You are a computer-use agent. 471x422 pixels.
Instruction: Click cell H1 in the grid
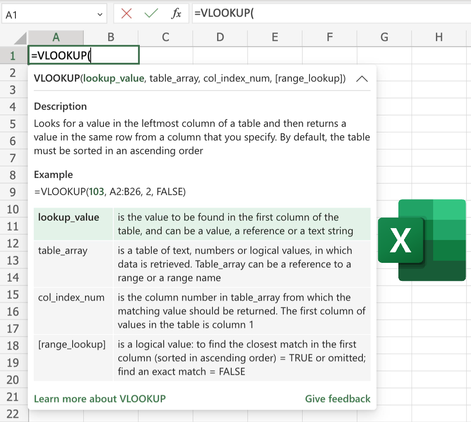coord(439,55)
